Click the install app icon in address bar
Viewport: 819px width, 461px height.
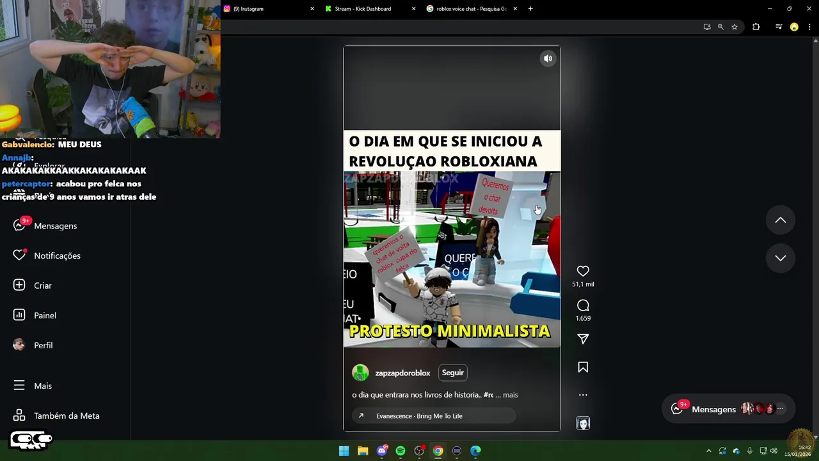pos(707,27)
